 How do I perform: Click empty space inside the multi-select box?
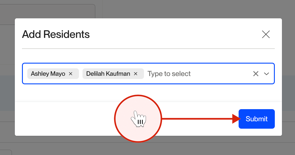pos(220,74)
